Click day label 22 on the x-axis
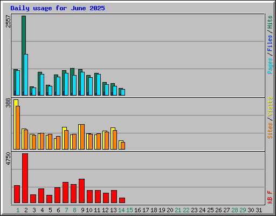 [186, 210]
